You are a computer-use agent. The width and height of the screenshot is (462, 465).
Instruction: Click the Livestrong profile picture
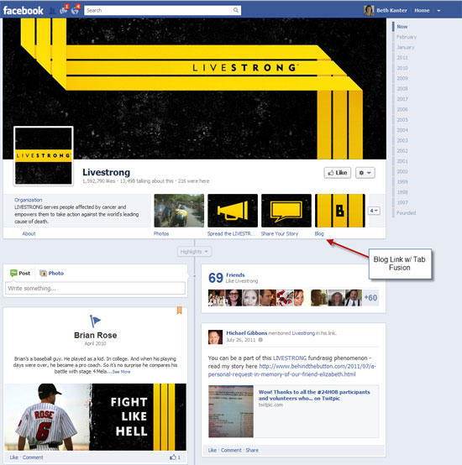[44, 156]
